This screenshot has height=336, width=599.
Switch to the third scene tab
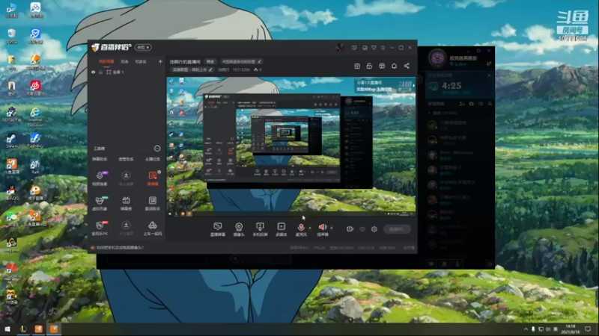pyautogui.click(x=141, y=61)
